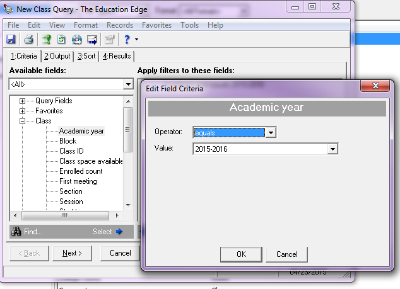Open the View menu
This screenshot has width=400, height=289.
coord(57,25)
